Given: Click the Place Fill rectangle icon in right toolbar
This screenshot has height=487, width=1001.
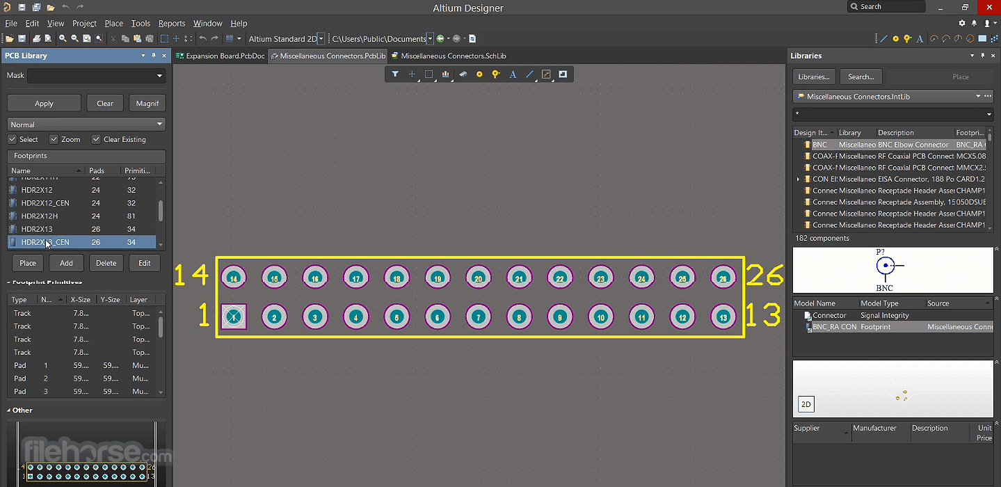Looking at the screenshot, I should (982, 39).
